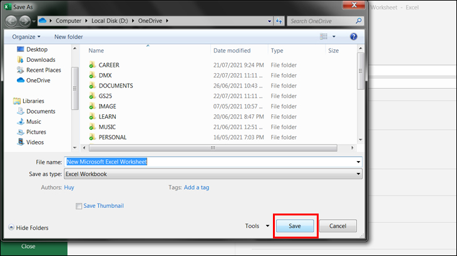
Task: Click Add a tag
Action: 197,187
